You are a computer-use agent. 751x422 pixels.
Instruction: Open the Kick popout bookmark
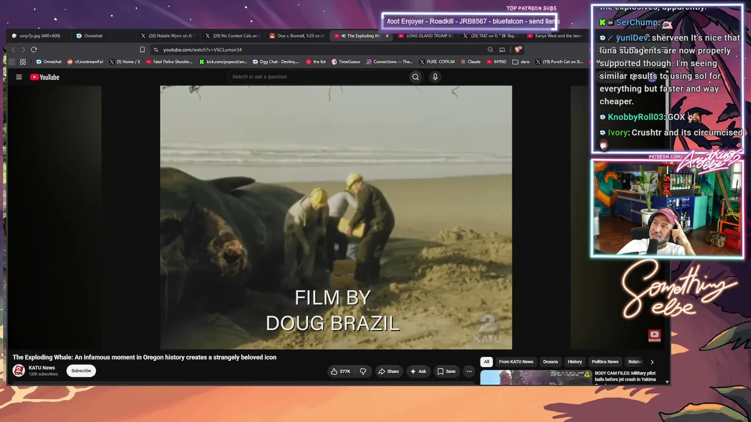click(x=223, y=62)
